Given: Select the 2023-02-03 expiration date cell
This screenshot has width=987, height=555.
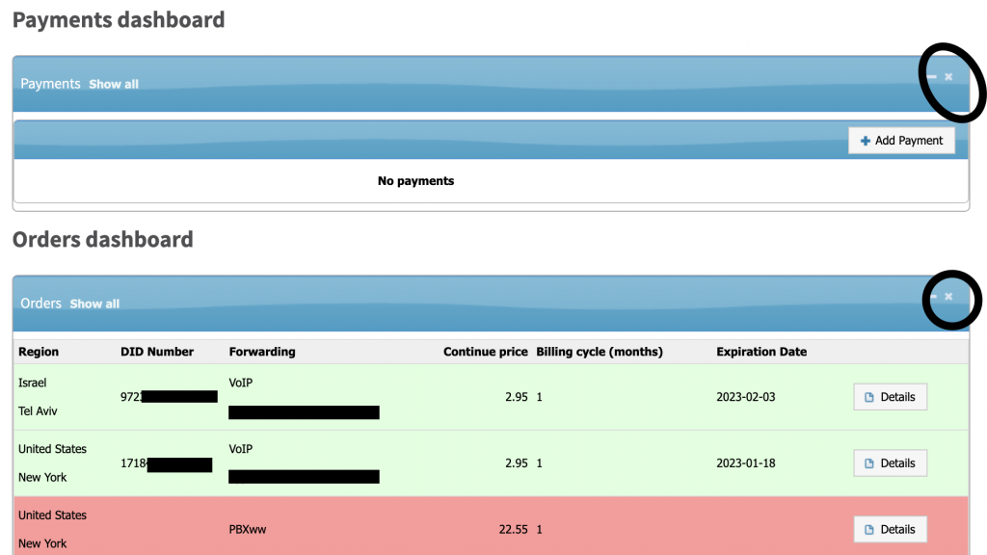Looking at the screenshot, I should [x=745, y=397].
